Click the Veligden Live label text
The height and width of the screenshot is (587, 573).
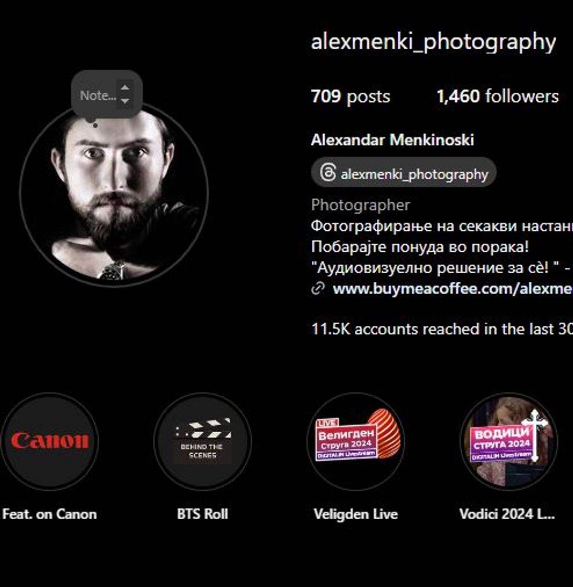click(356, 514)
